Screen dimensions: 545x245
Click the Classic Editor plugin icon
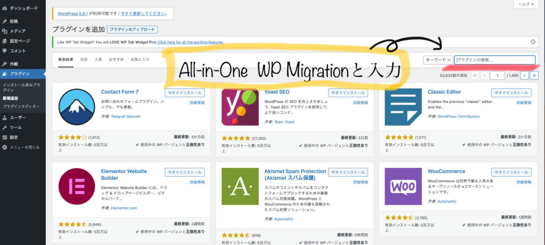(403, 107)
